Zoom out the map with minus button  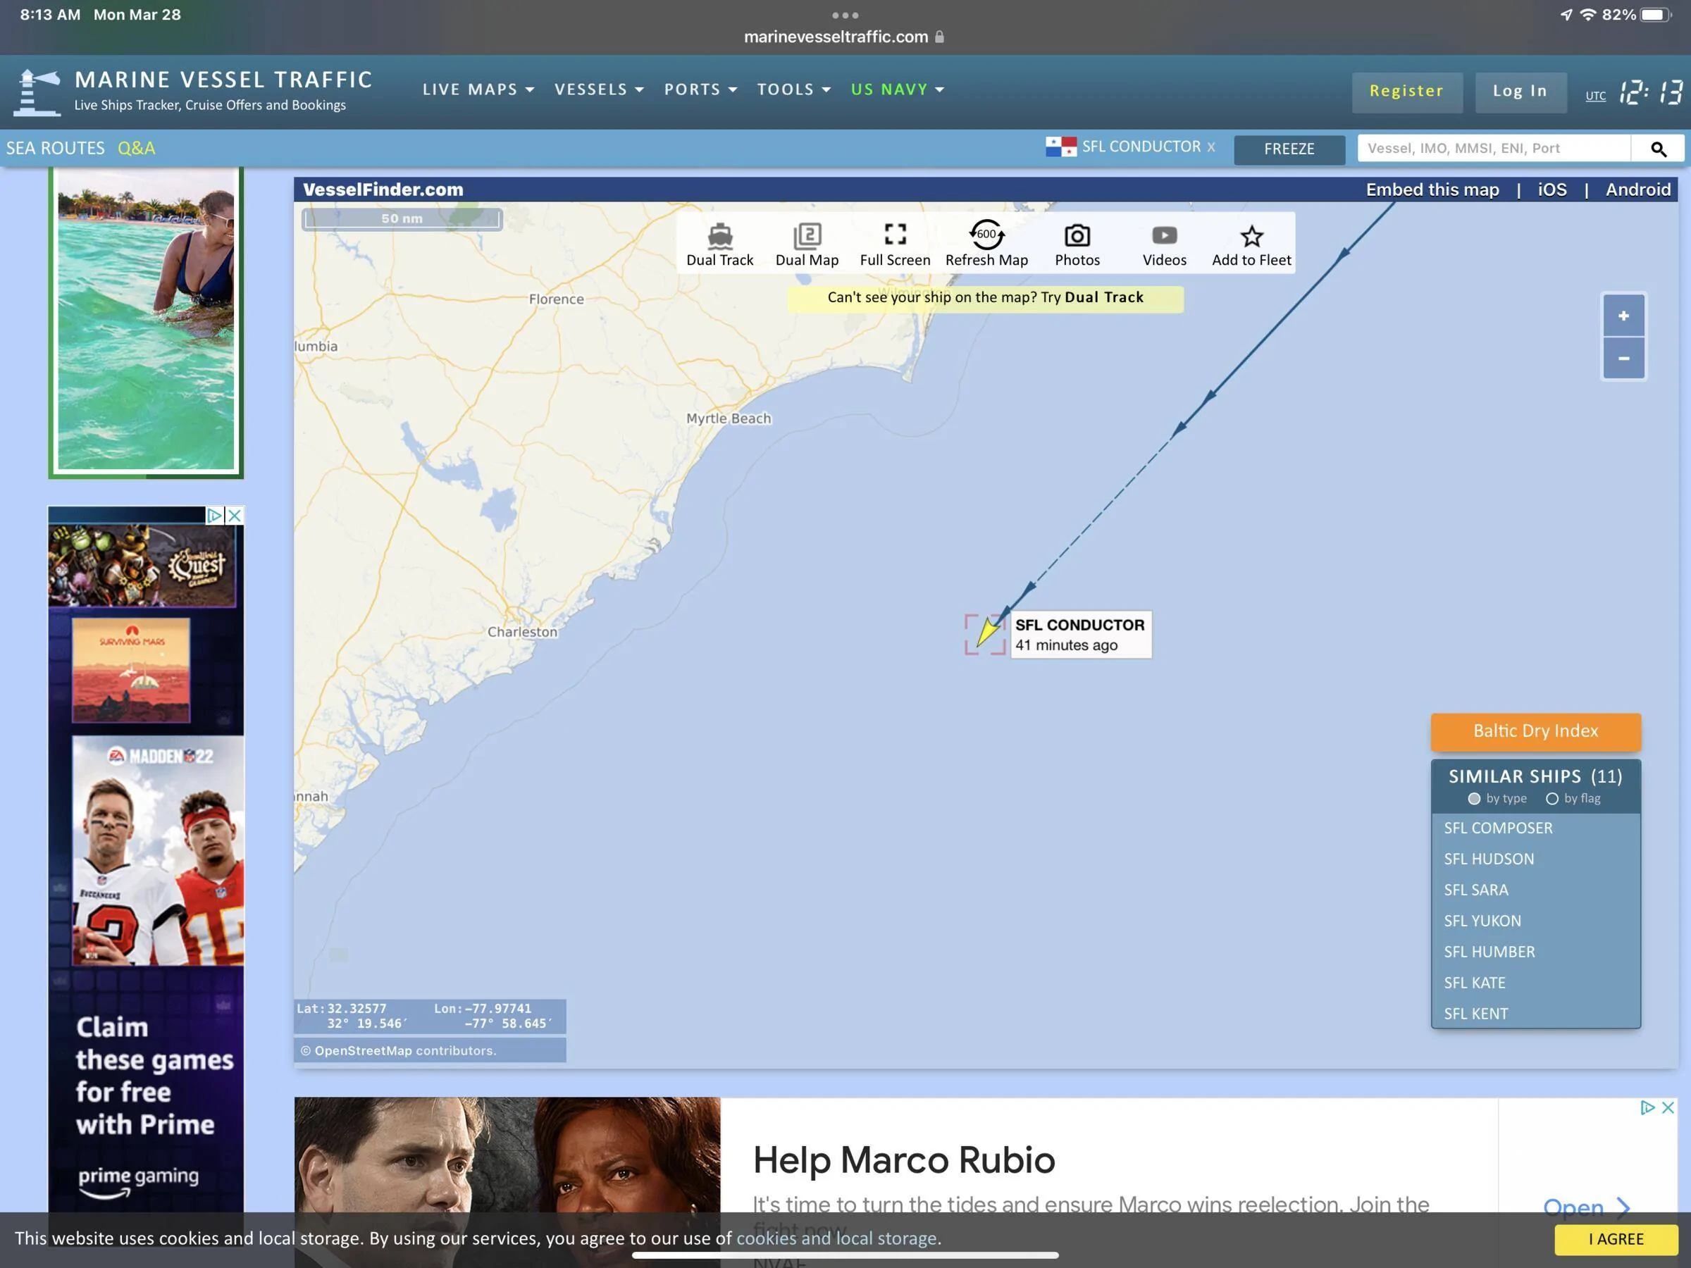point(1623,358)
